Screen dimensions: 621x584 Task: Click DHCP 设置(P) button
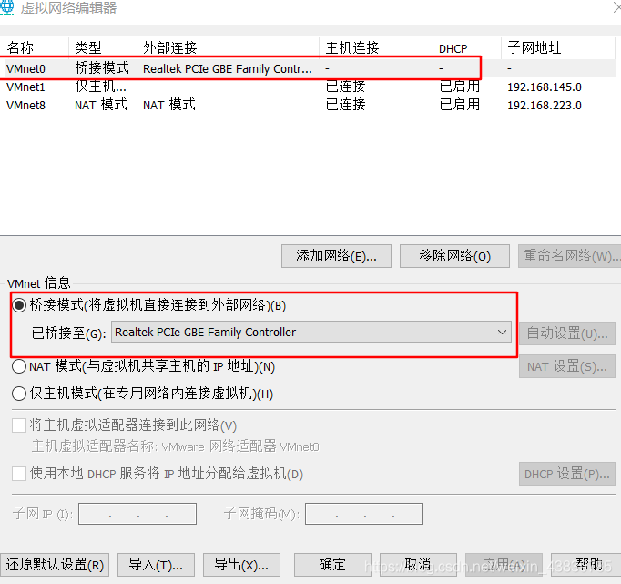(567, 474)
